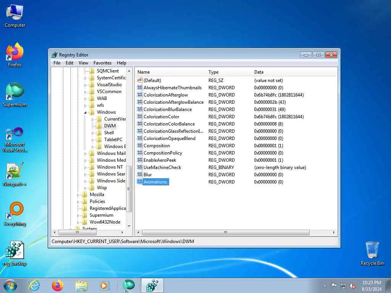Expand the Mozilla key
Screen dimensions: 391x293
coord(78,195)
